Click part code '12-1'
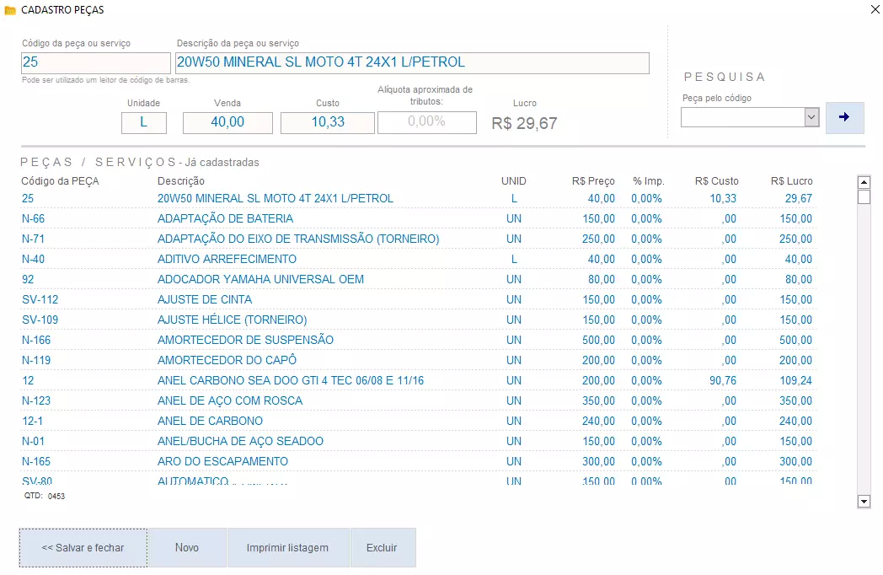883x575 pixels. pyautogui.click(x=32, y=421)
